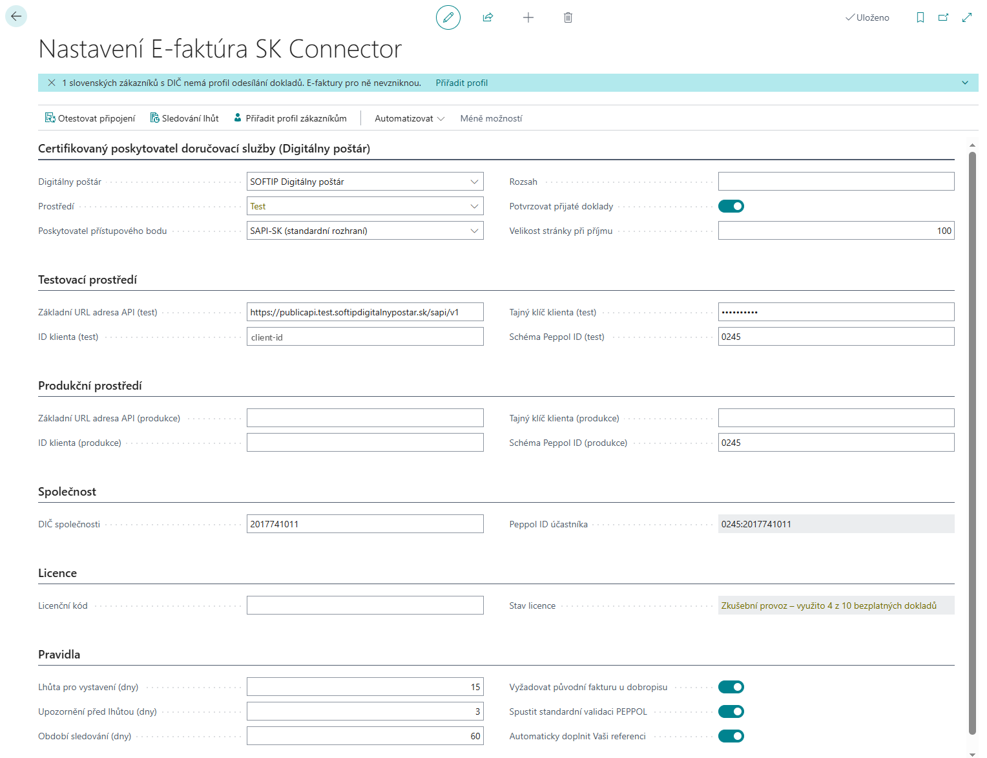The image size is (987, 758).
Task: Delete record using trash icon
Action: pyautogui.click(x=568, y=17)
